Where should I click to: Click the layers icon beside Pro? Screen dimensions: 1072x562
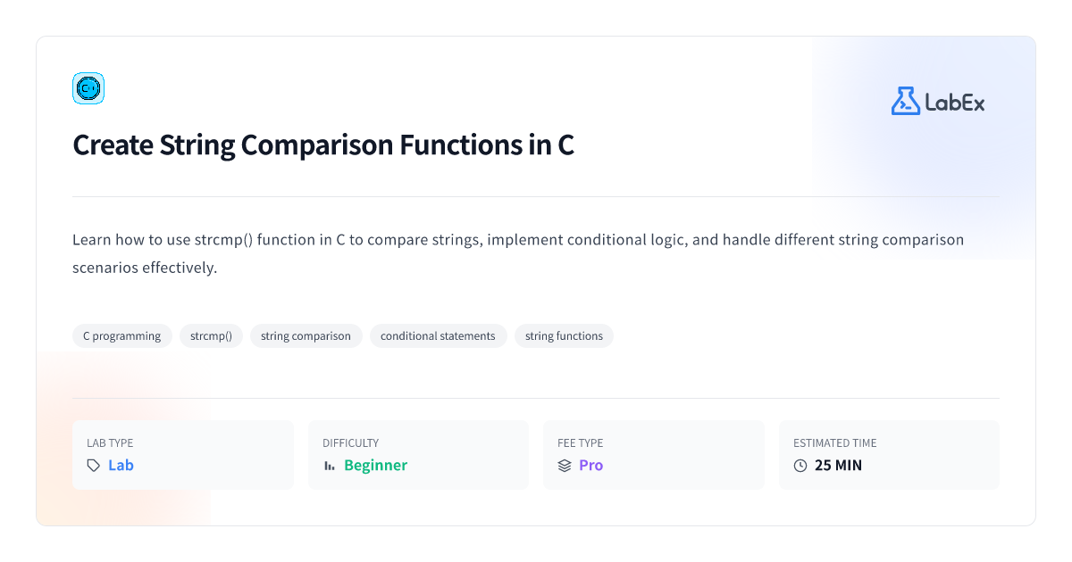click(565, 466)
